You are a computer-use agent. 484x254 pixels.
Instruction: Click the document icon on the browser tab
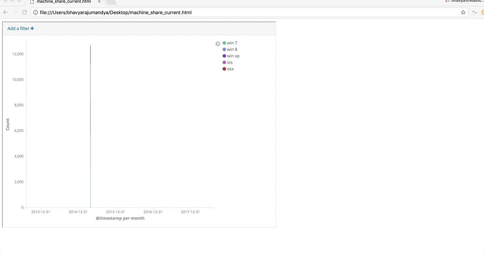pyautogui.click(x=33, y=2)
